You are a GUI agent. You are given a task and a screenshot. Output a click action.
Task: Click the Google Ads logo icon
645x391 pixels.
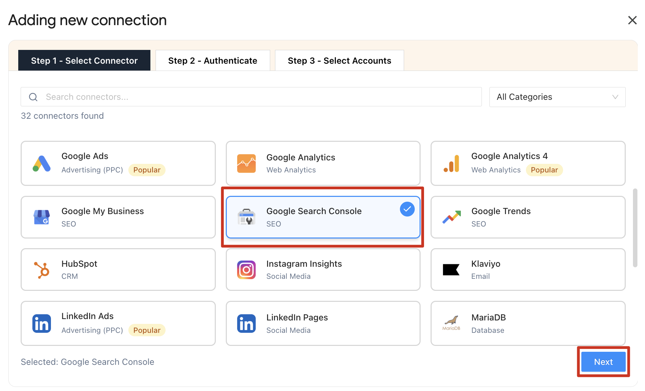pyautogui.click(x=42, y=163)
